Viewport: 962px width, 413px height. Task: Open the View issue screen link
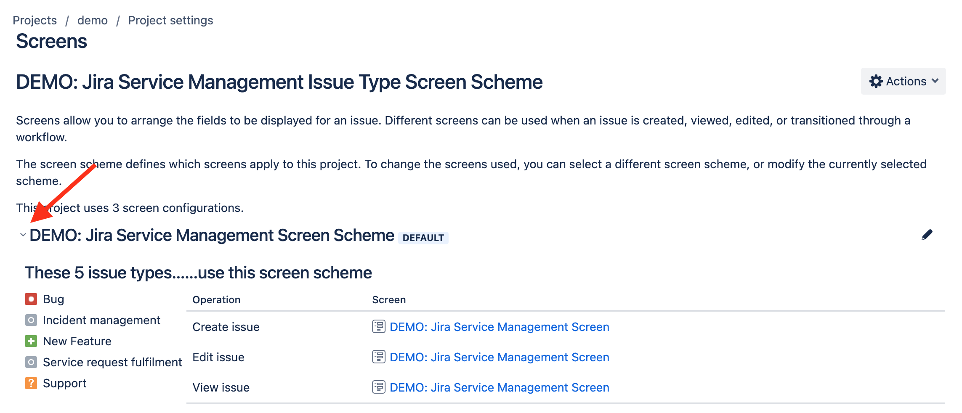pyautogui.click(x=499, y=387)
